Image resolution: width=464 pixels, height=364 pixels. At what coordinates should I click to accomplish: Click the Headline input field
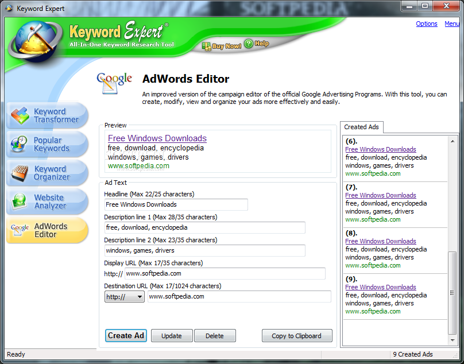(176, 204)
